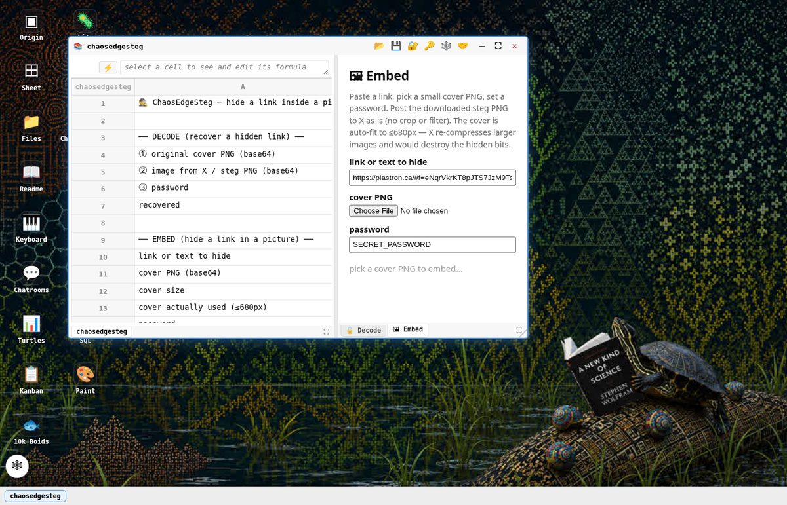
Task: Expand the Embed pane fullscreen icon
Action: 519,330
